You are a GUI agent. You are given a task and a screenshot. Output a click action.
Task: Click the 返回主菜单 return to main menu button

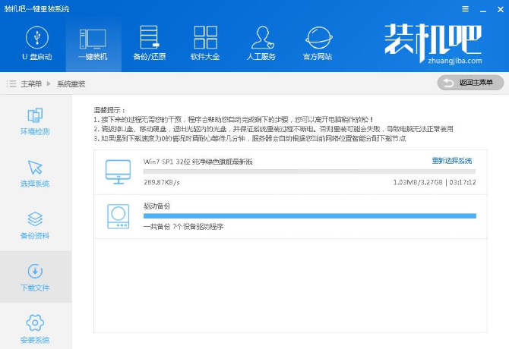470,82
